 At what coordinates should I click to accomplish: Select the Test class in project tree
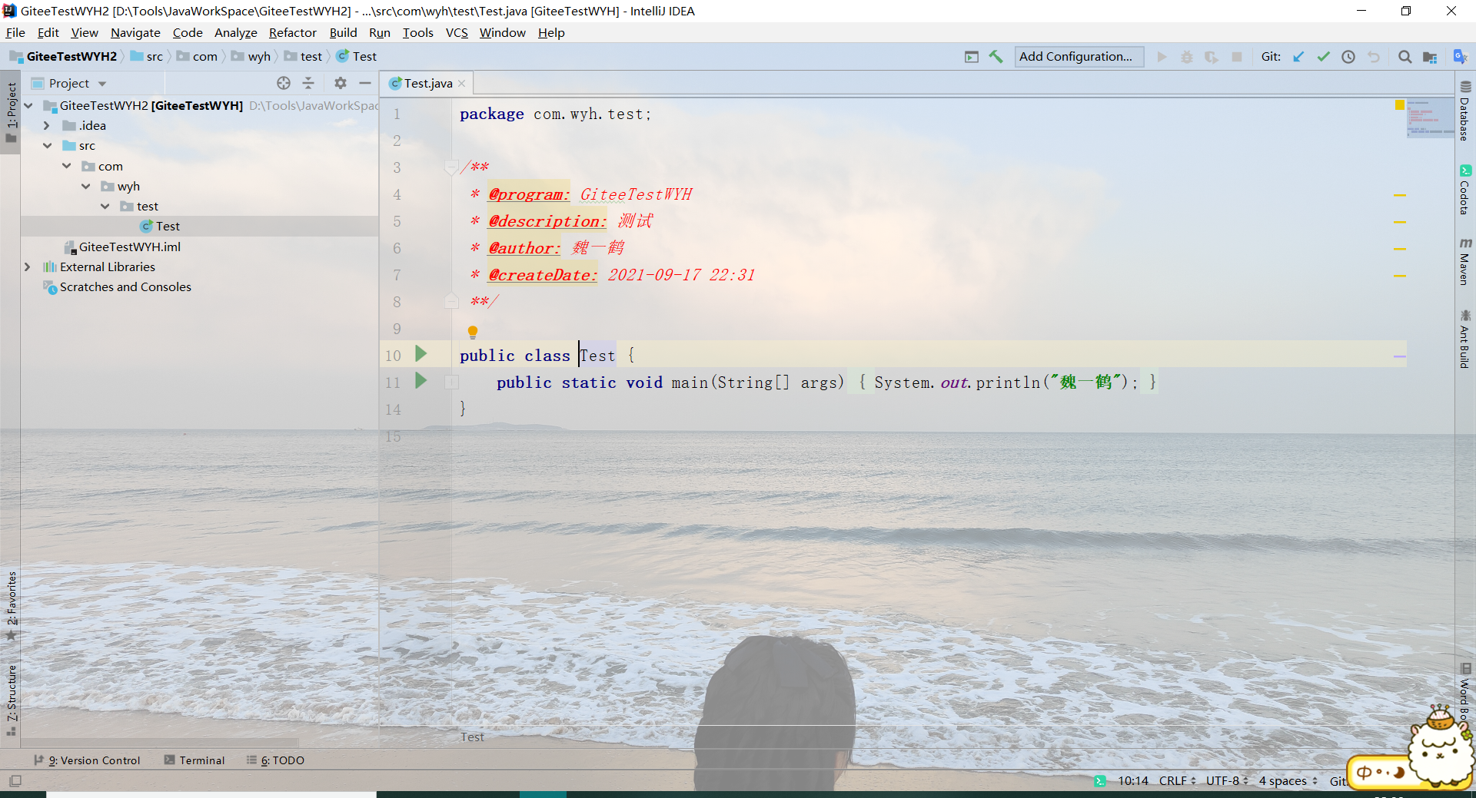tap(160, 226)
